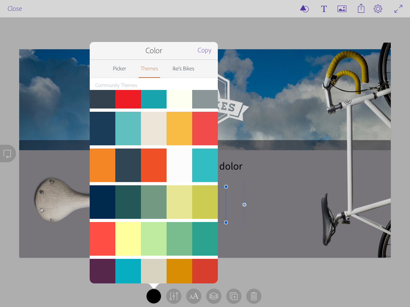Tap Close to exit the editor

point(15,8)
